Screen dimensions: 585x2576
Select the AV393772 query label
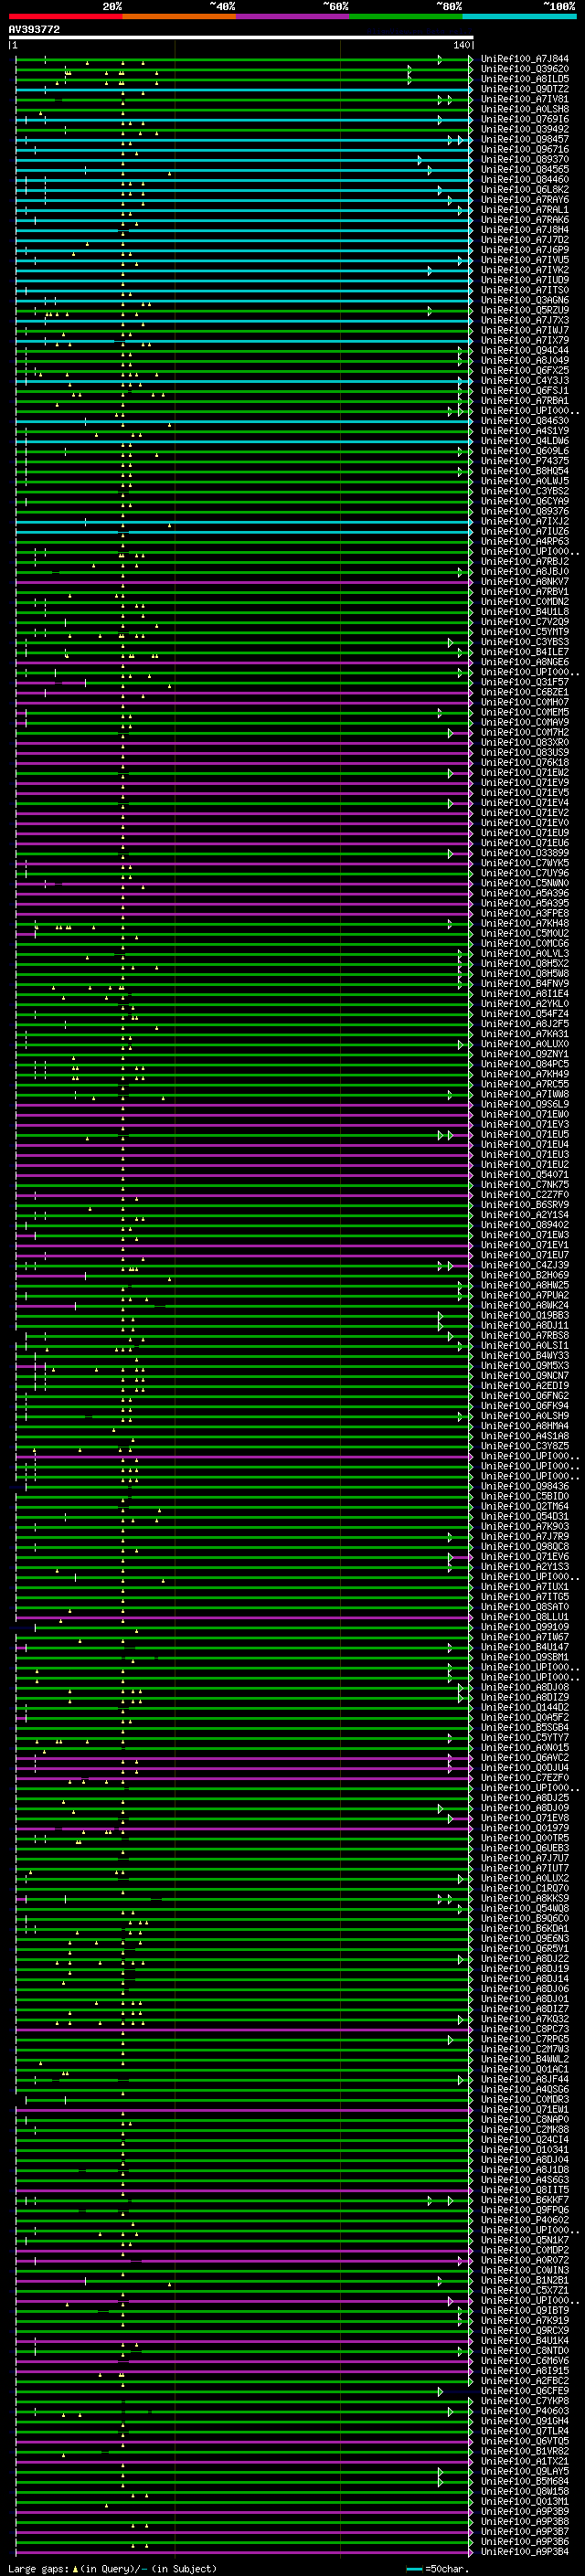pos(34,29)
